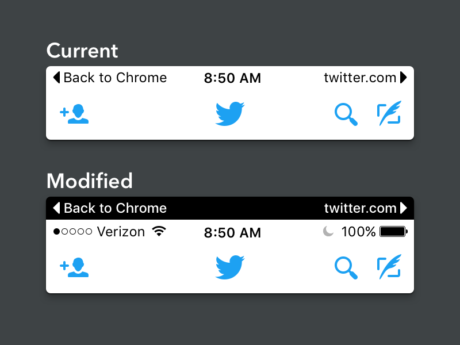This screenshot has width=460, height=345.
Task: Open search magnifier in Current mockup
Action: (x=346, y=114)
